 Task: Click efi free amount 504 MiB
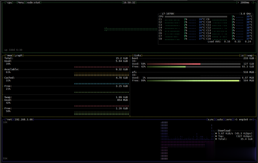(249, 81)
